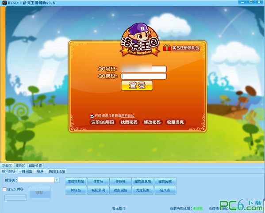265x213 pixels.
Task: Teleport to 宠物医院
Action: click(x=165, y=182)
